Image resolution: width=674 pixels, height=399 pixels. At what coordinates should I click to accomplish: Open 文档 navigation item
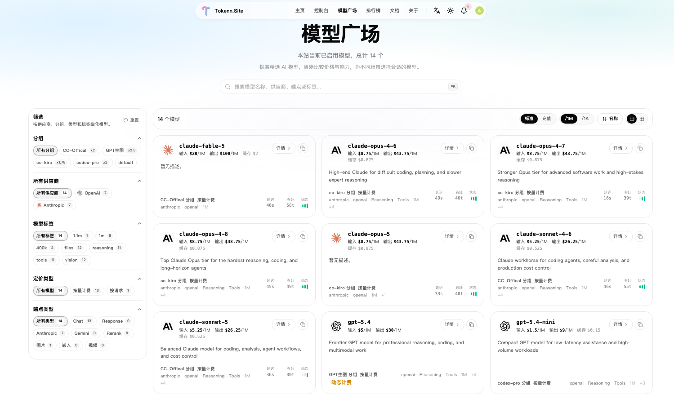coord(394,11)
